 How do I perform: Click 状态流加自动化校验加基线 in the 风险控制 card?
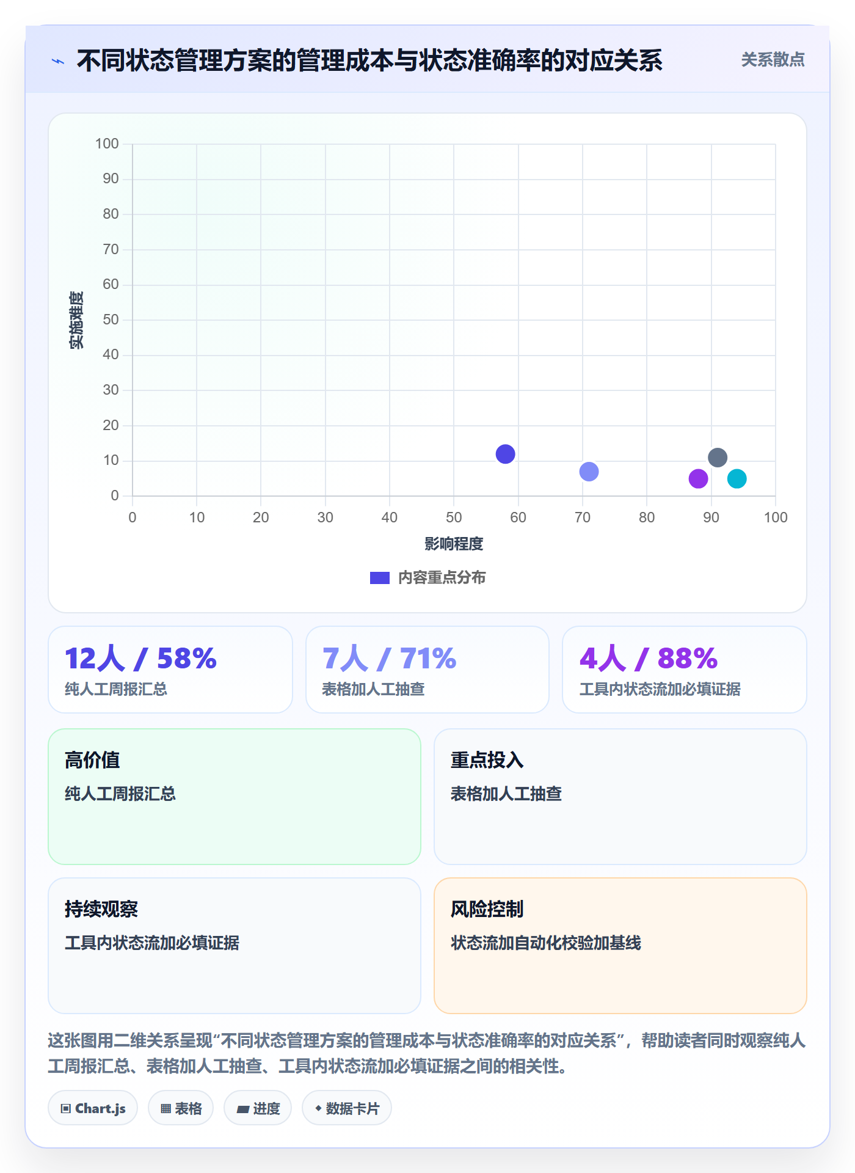(x=546, y=943)
